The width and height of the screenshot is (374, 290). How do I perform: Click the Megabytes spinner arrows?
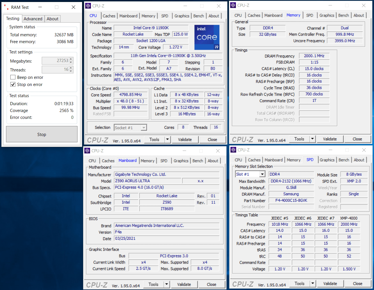click(x=71, y=61)
